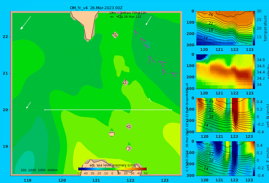
Task: Click the white transect line at latitude 20
Action: (x=108, y=110)
